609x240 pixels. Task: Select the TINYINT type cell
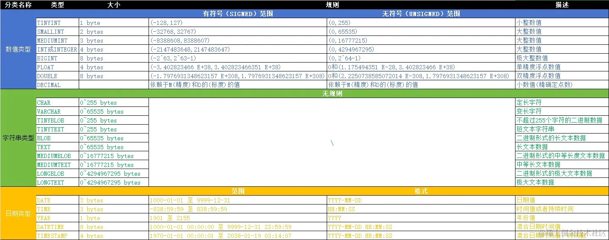(x=58, y=22)
